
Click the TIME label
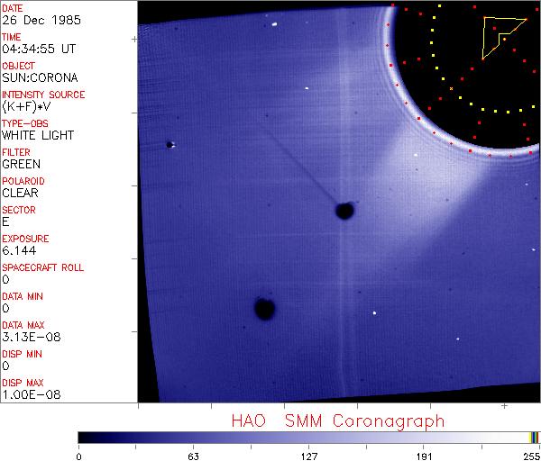12,37
